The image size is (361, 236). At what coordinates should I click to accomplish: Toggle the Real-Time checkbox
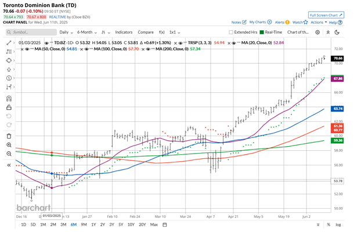(x=262, y=32)
